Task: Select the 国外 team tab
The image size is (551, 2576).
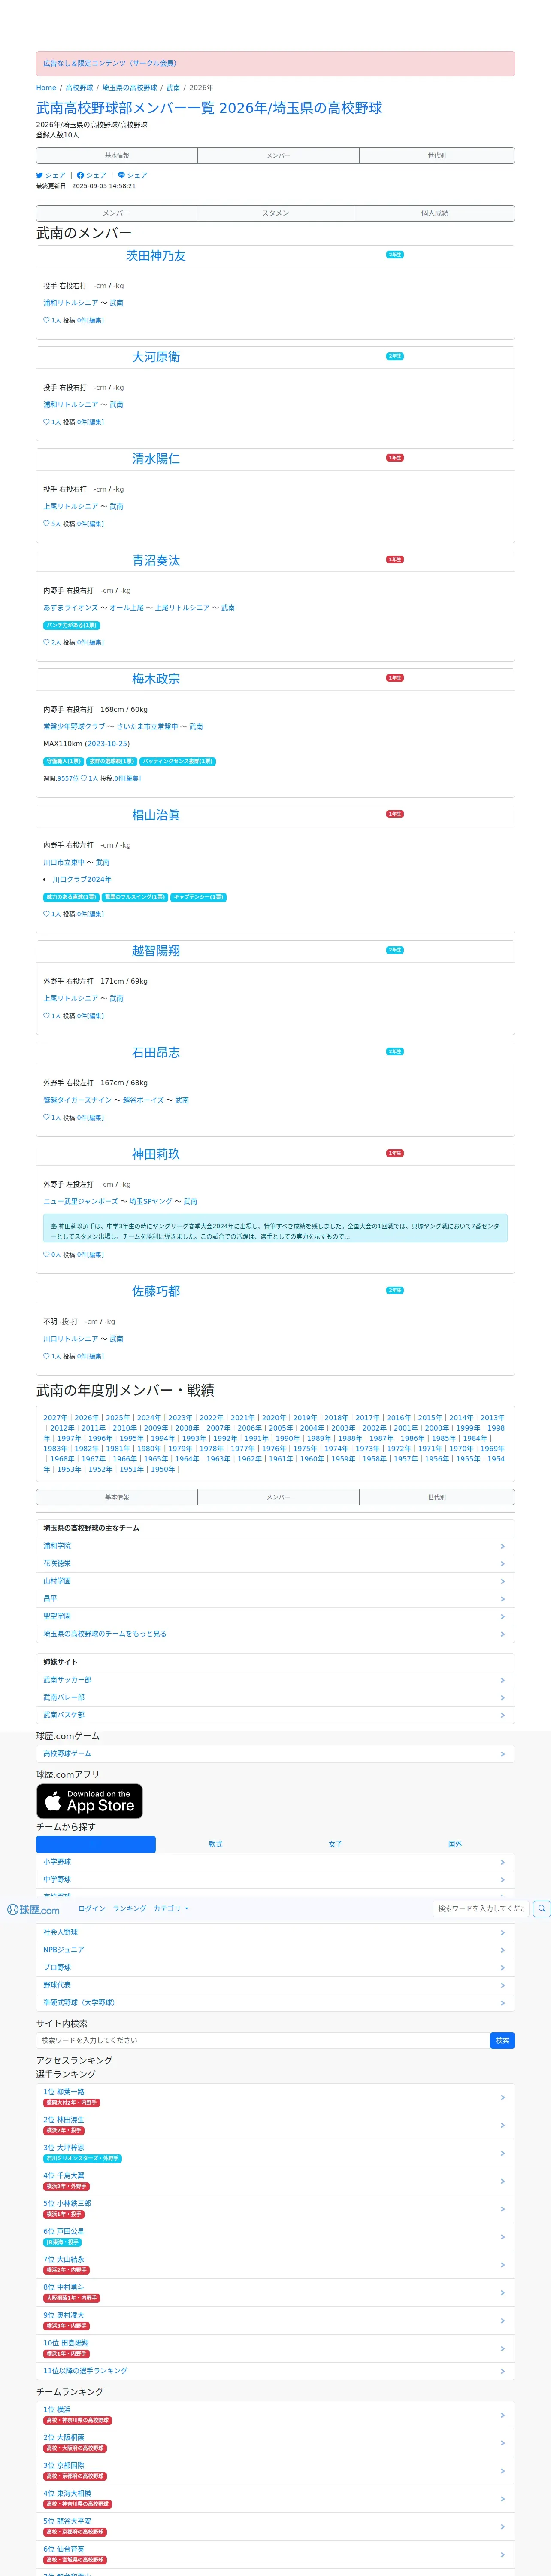Action: pyautogui.click(x=455, y=1844)
